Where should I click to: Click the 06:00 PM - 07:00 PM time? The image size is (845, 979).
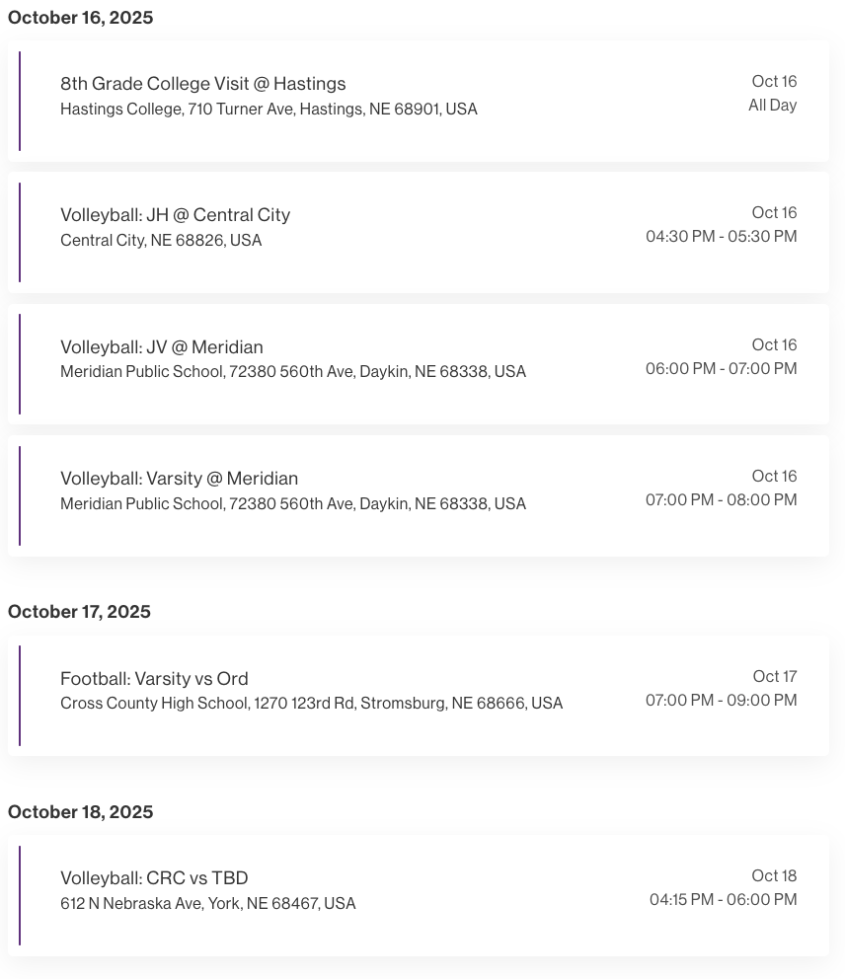pos(721,369)
